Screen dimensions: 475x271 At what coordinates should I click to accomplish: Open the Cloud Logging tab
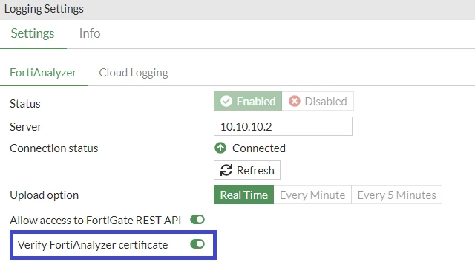134,73
